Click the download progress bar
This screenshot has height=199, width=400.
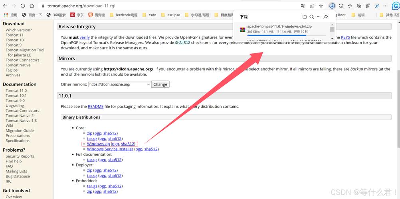[x=287, y=35]
